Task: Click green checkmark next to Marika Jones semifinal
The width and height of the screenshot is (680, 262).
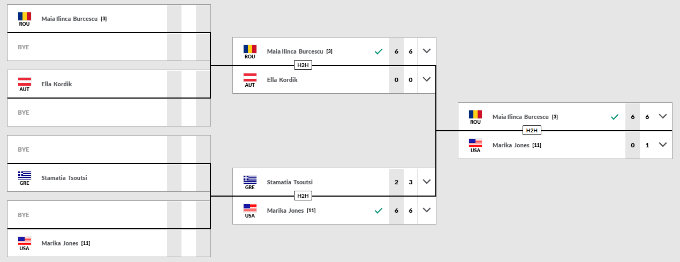Action: point(378,211)
